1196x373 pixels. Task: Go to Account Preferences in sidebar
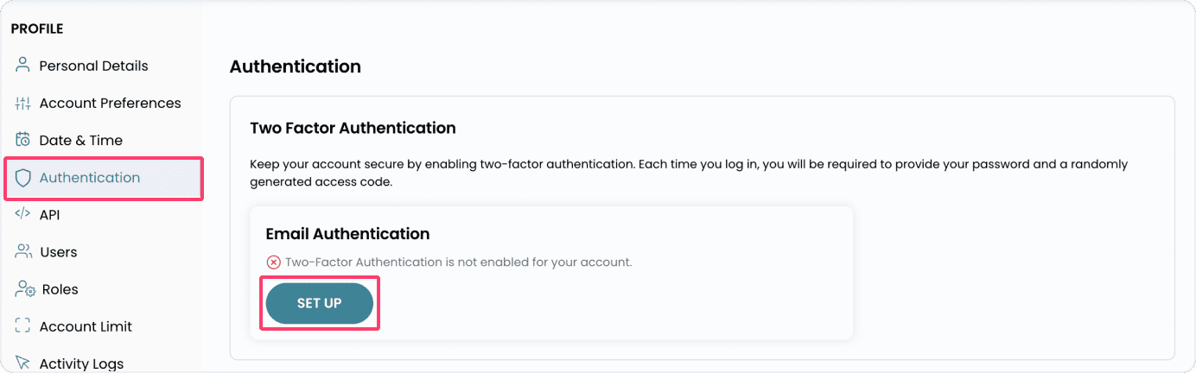click(x=110, y=104)
